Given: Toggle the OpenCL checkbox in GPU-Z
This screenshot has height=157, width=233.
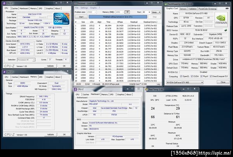Looking at the screenshot, I should coord(181,76).
